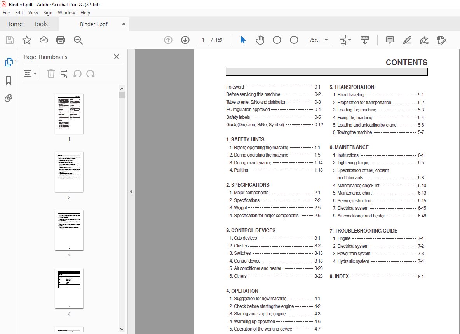Open the Help menu
Screen dimensions: 460x334
tap(85, 12)
